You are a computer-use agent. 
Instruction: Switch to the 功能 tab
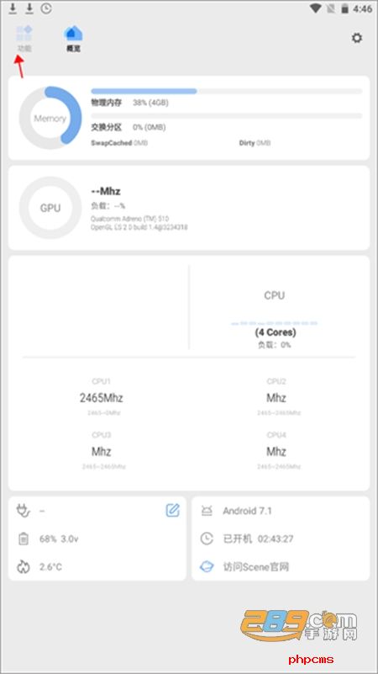click(24, 39)
